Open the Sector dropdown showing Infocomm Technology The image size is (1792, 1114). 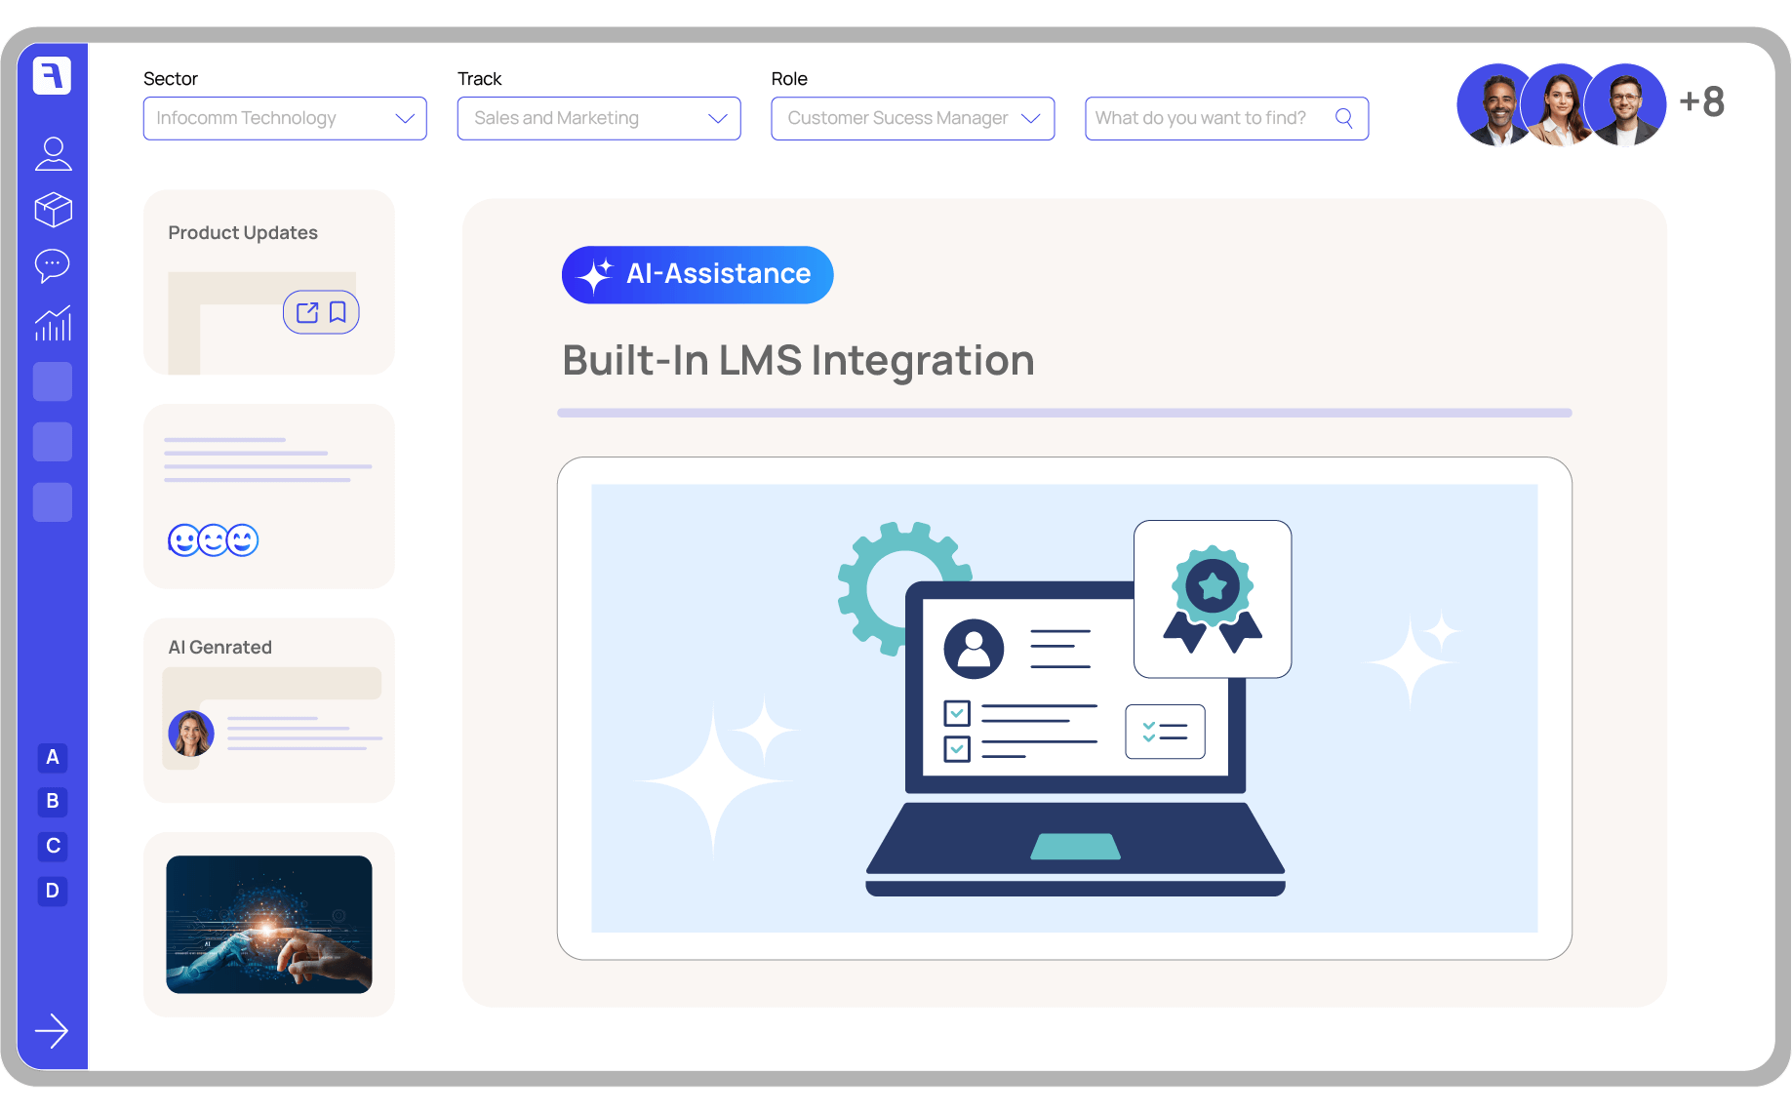pos(284,118)
